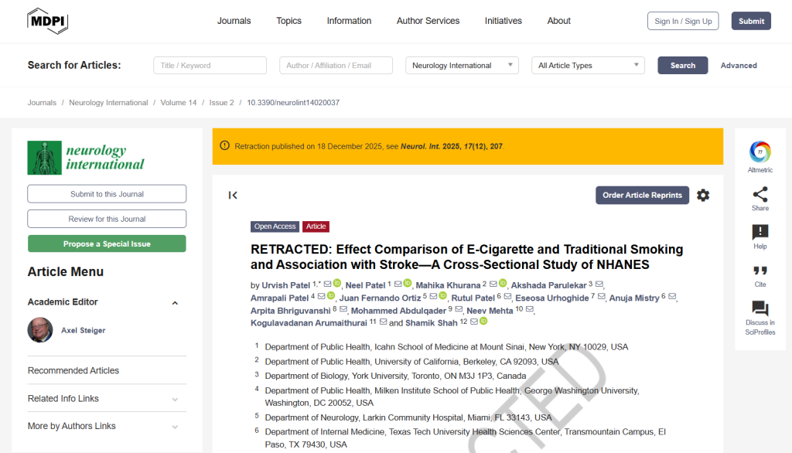Image resolution: width=792 pixels, height=453 pixels.
Task: Click email envelope next to Mohammed Abdulqader
Action: (x=459, y=309)
